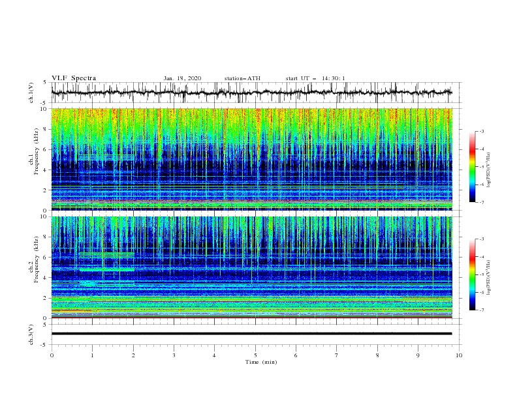Click the "-3" tick on upper colorbar
517x399 pixels.
pyautogui.click(x=481, y=131)
